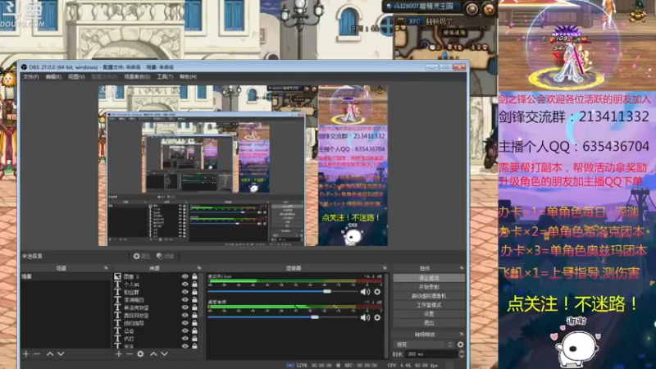Decrease transition duration with the down stepper
Image resolution: width=656 pixels, height=369 pixels.
pyautogui.click(x=462, y=356)
